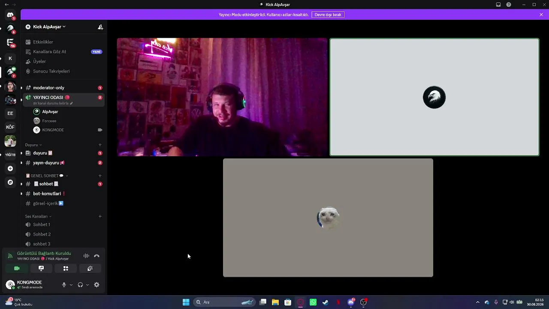This screenshot has height=309, width=549.
Task: Collapse the Ses Kanalları category
Action: pos(38,217)
